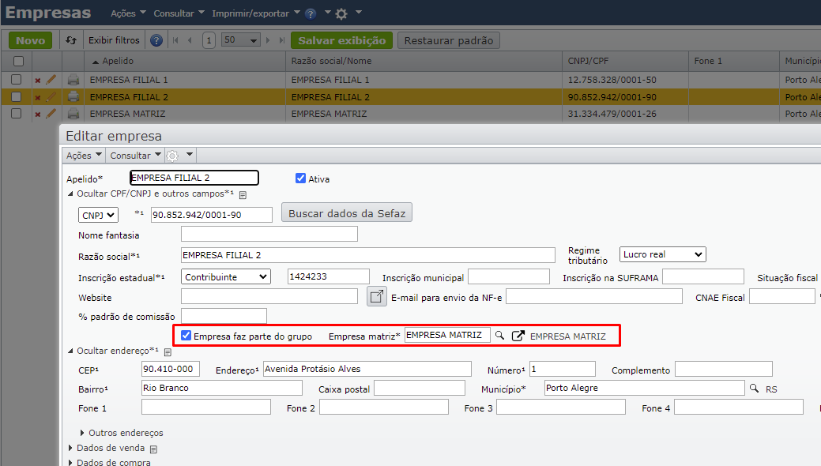Go to last page of results

pos(281,40)
